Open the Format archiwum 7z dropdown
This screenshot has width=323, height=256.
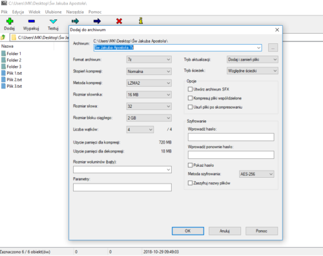149,59
